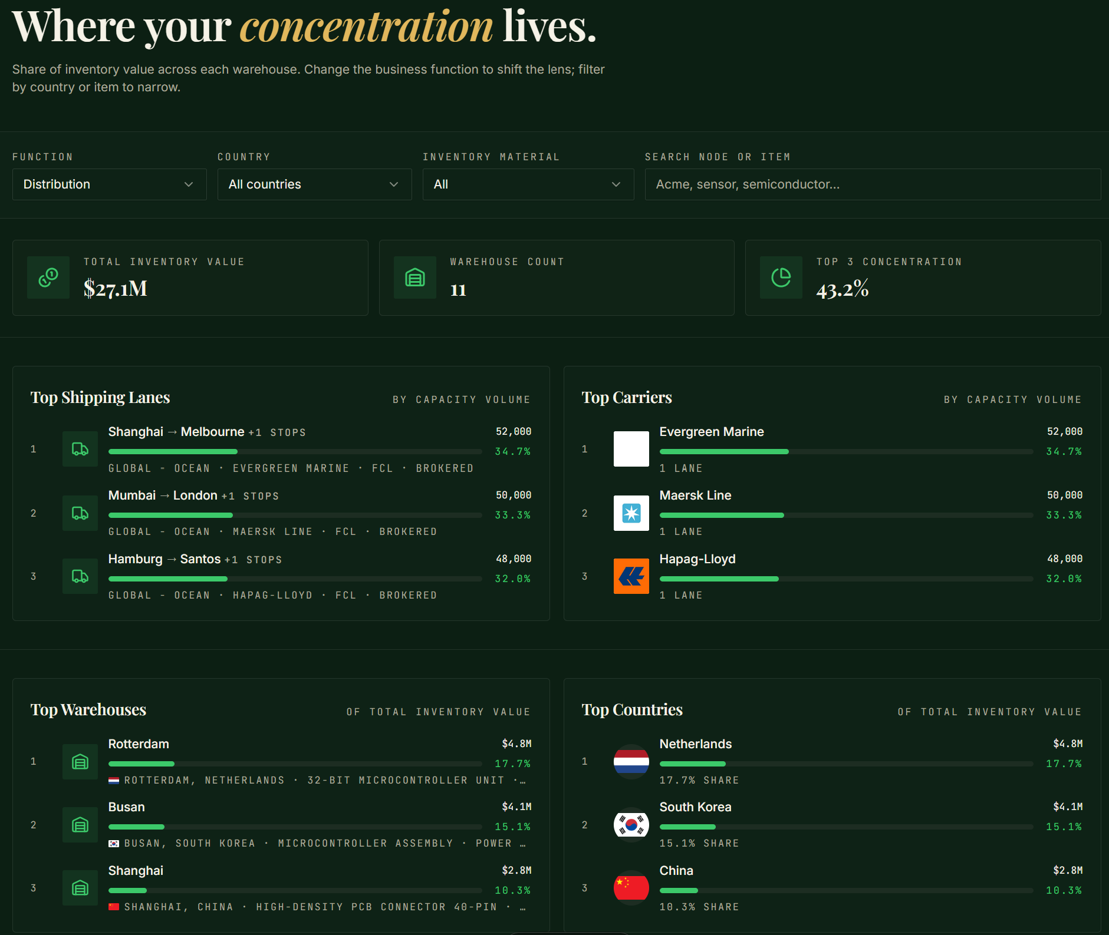
Task: Click the Evergreen Marine capacity progress bar
Action: tap(847, 451)
